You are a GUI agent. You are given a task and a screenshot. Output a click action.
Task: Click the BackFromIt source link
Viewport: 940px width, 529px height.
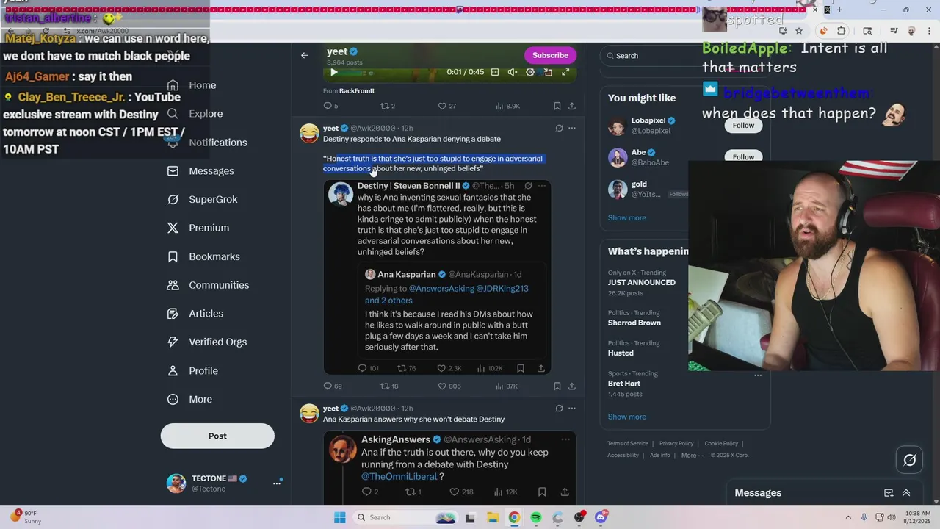(x=357, y=91)
